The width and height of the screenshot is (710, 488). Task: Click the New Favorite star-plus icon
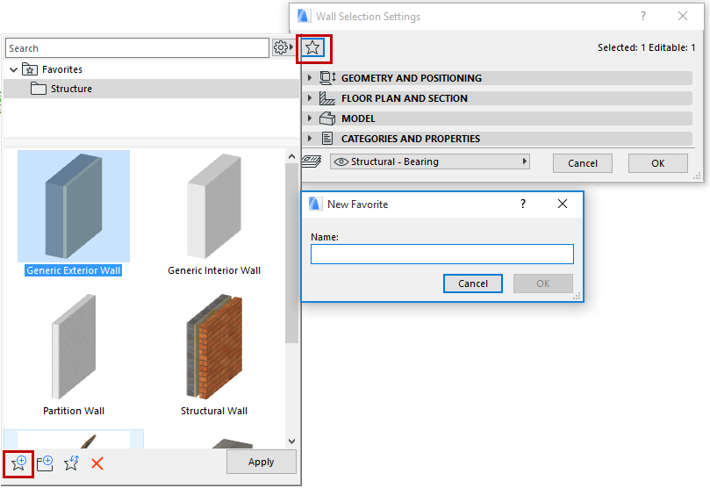pos(18,463)
